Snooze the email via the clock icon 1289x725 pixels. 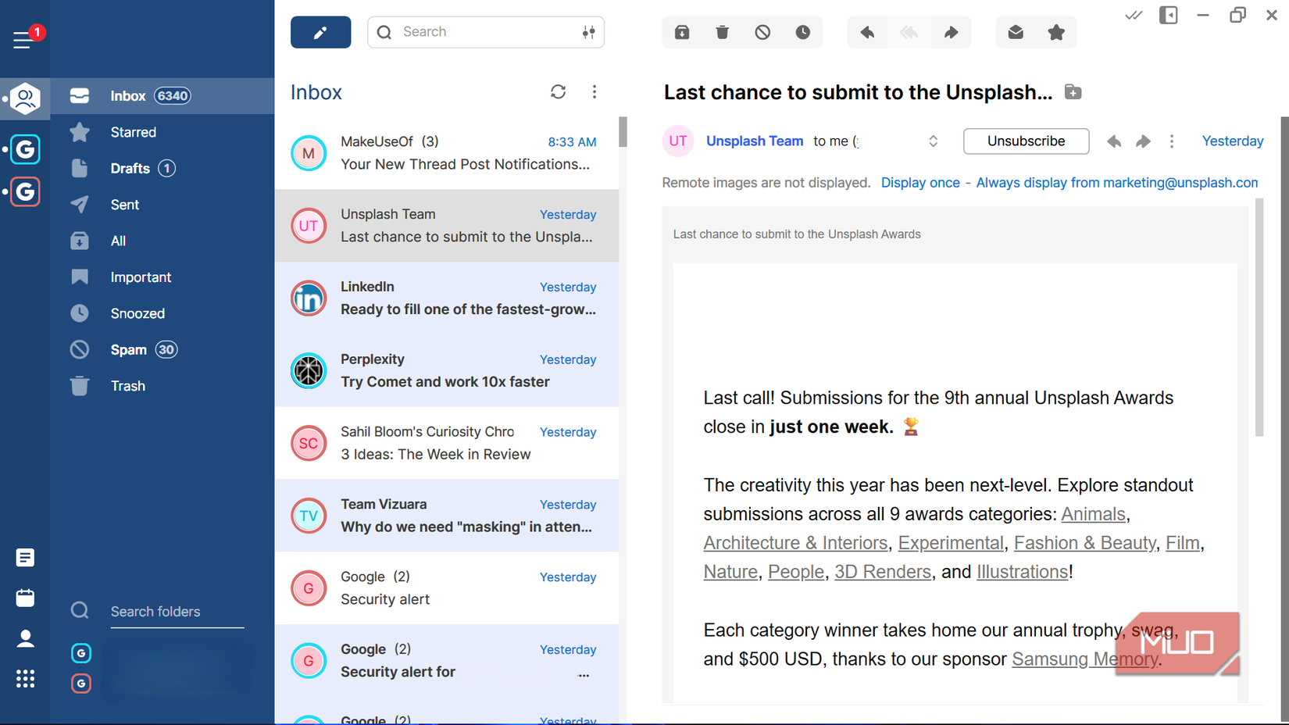pyautogui.click(x=803, y=32)
